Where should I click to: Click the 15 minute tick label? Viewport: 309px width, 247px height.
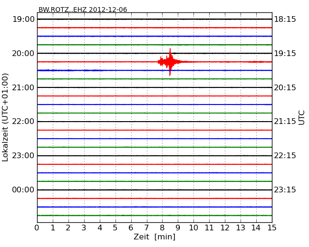coord(272,228)
